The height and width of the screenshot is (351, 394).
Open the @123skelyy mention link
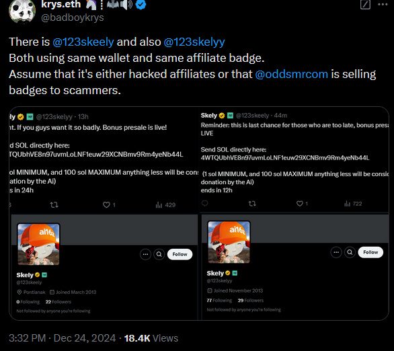[194, 42]
